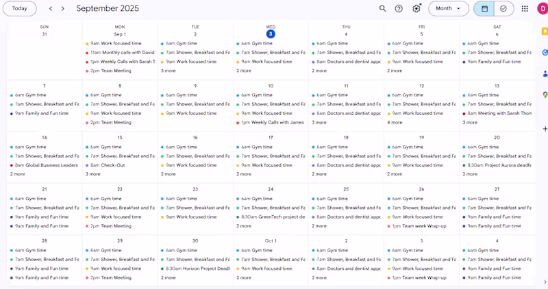Open 7am Shower, Breakfast event Sep 23
548x289 pixels.
195,208
